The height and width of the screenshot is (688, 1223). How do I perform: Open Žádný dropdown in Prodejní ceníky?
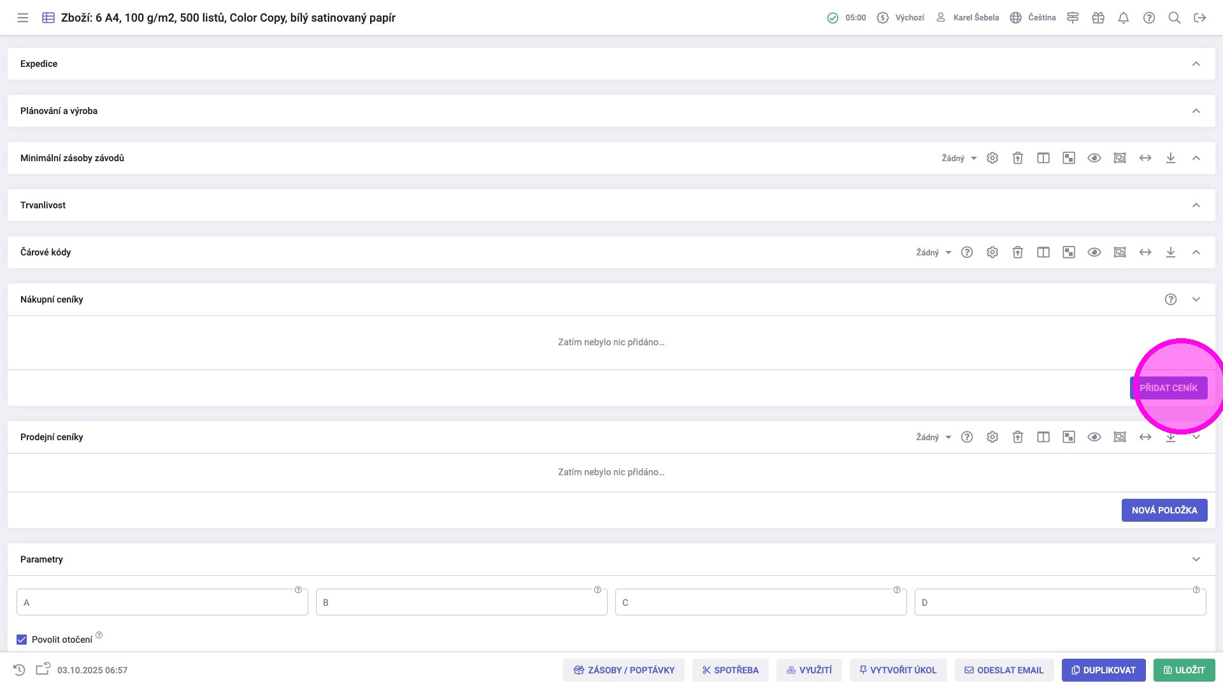[934, 437]
